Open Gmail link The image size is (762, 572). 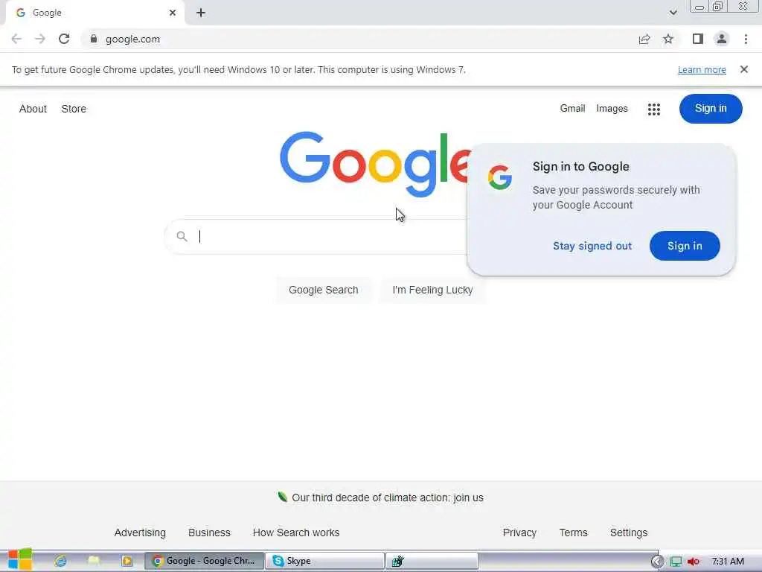click(x=572, y=109)
